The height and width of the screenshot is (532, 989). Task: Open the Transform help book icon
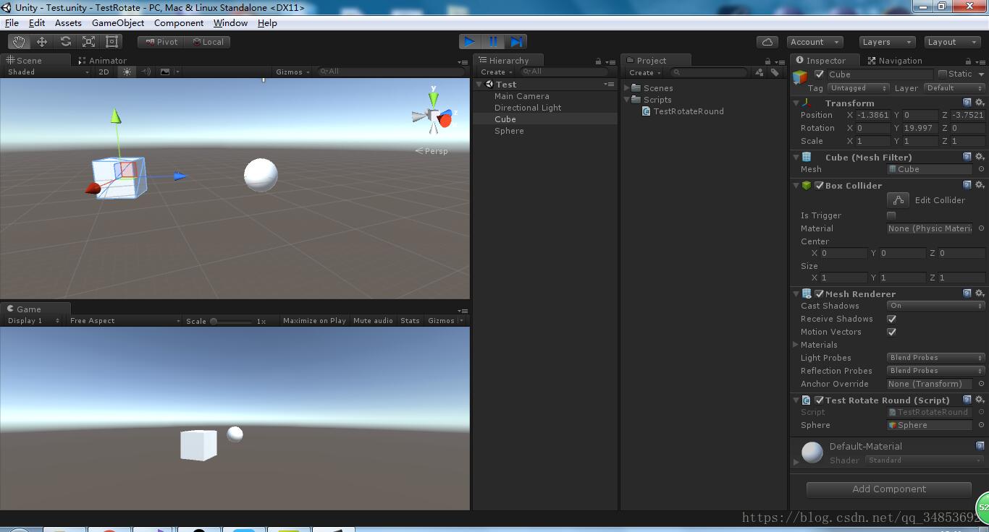[x=967, y=103]
